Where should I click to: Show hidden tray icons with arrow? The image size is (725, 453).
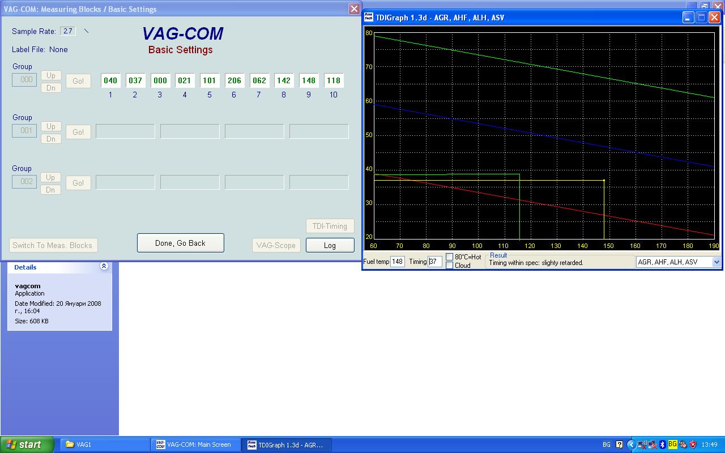(632, 445)
